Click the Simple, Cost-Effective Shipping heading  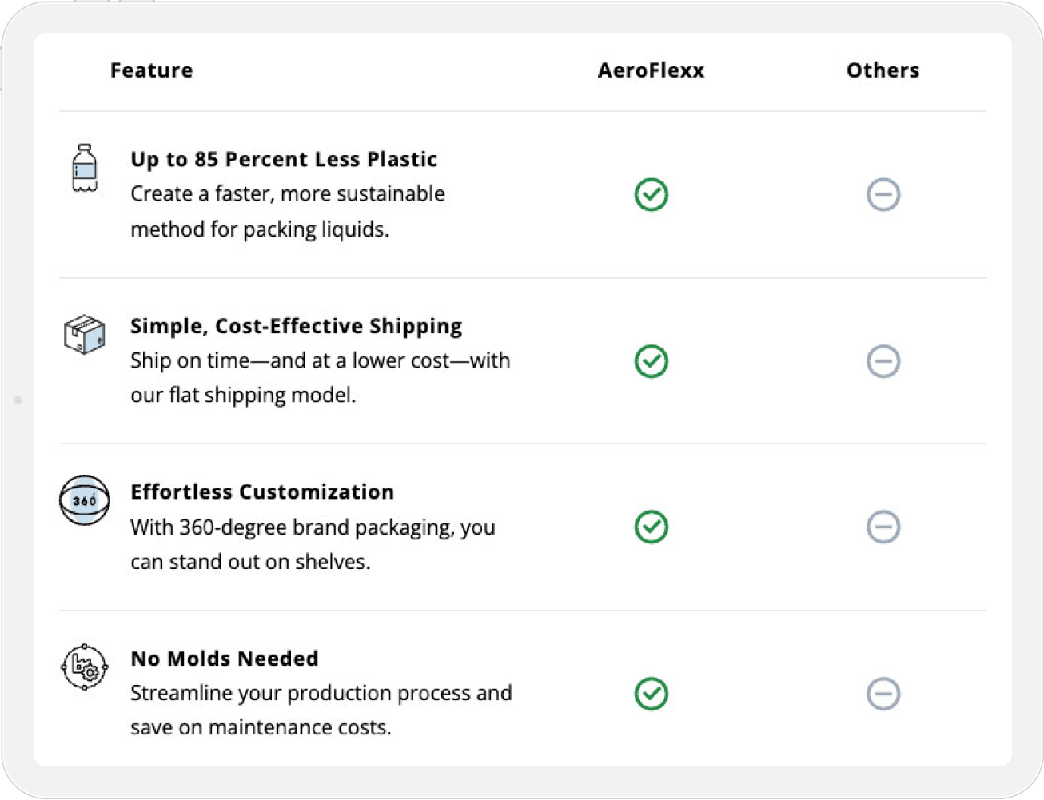297,326
